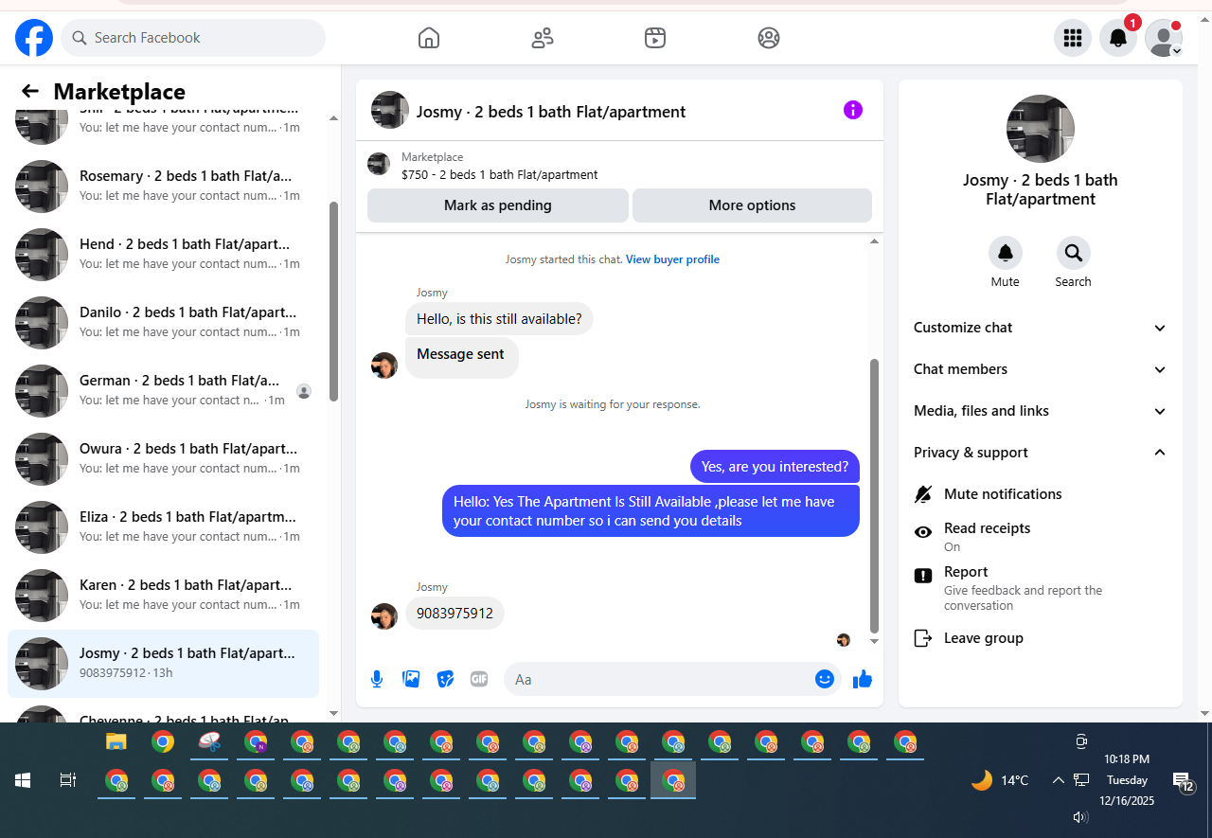Image resolution: width=1212 pixels, height=838 pixels.
Task: Open the Facebook menu grid icon
Action: 1073,38
